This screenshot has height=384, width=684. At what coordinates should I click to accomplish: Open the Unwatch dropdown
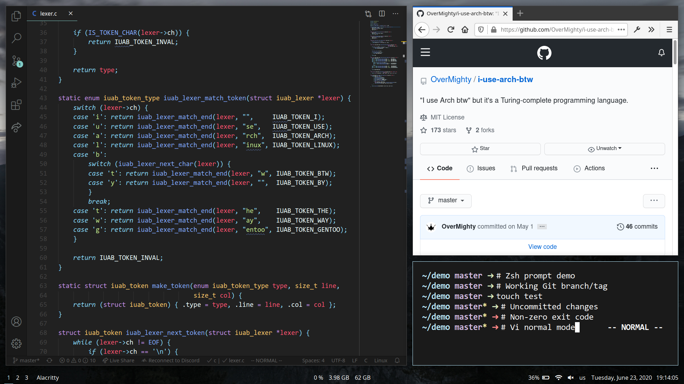[605, 149]
